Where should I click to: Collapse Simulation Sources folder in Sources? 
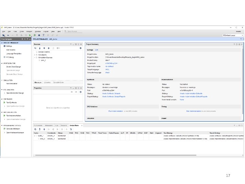35,58
